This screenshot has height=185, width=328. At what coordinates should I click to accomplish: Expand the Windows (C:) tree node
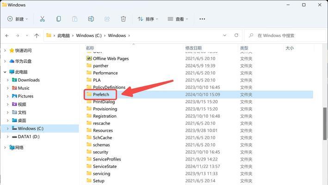tap(8, 129)
